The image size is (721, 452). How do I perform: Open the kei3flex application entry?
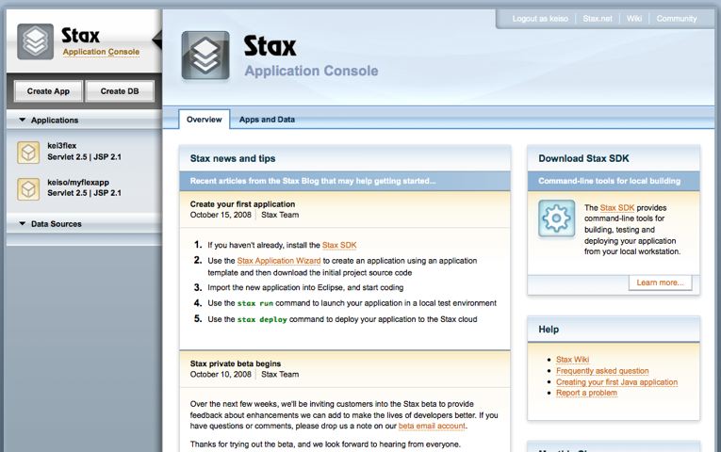pos(62,146)
